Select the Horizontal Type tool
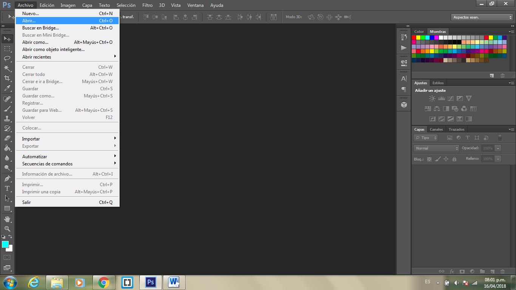This screenshot has width=516, height=290. pyautogui.click(x=7, y=188)
